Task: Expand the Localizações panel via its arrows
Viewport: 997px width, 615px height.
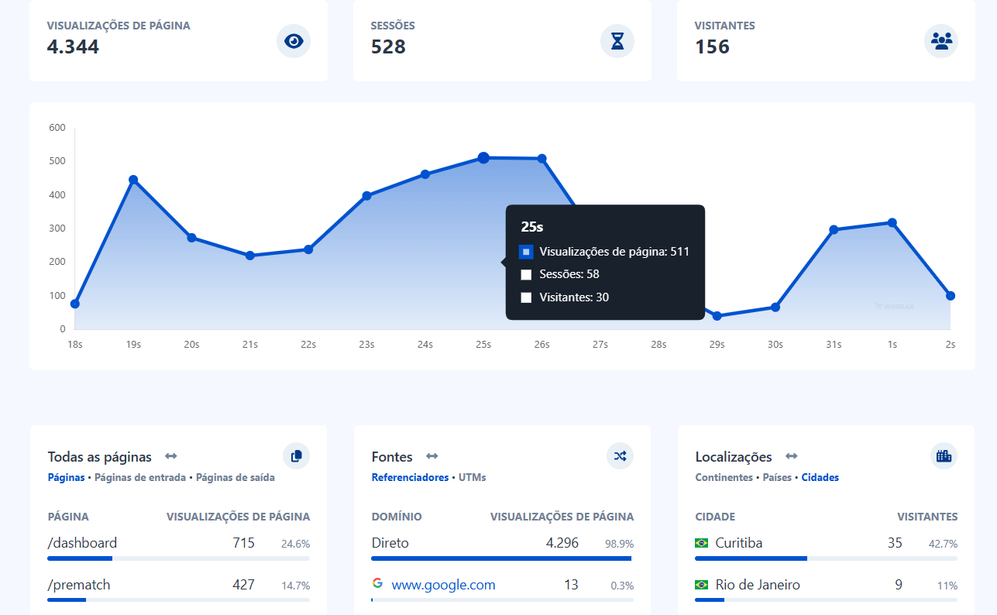Action: click(791, 456)
